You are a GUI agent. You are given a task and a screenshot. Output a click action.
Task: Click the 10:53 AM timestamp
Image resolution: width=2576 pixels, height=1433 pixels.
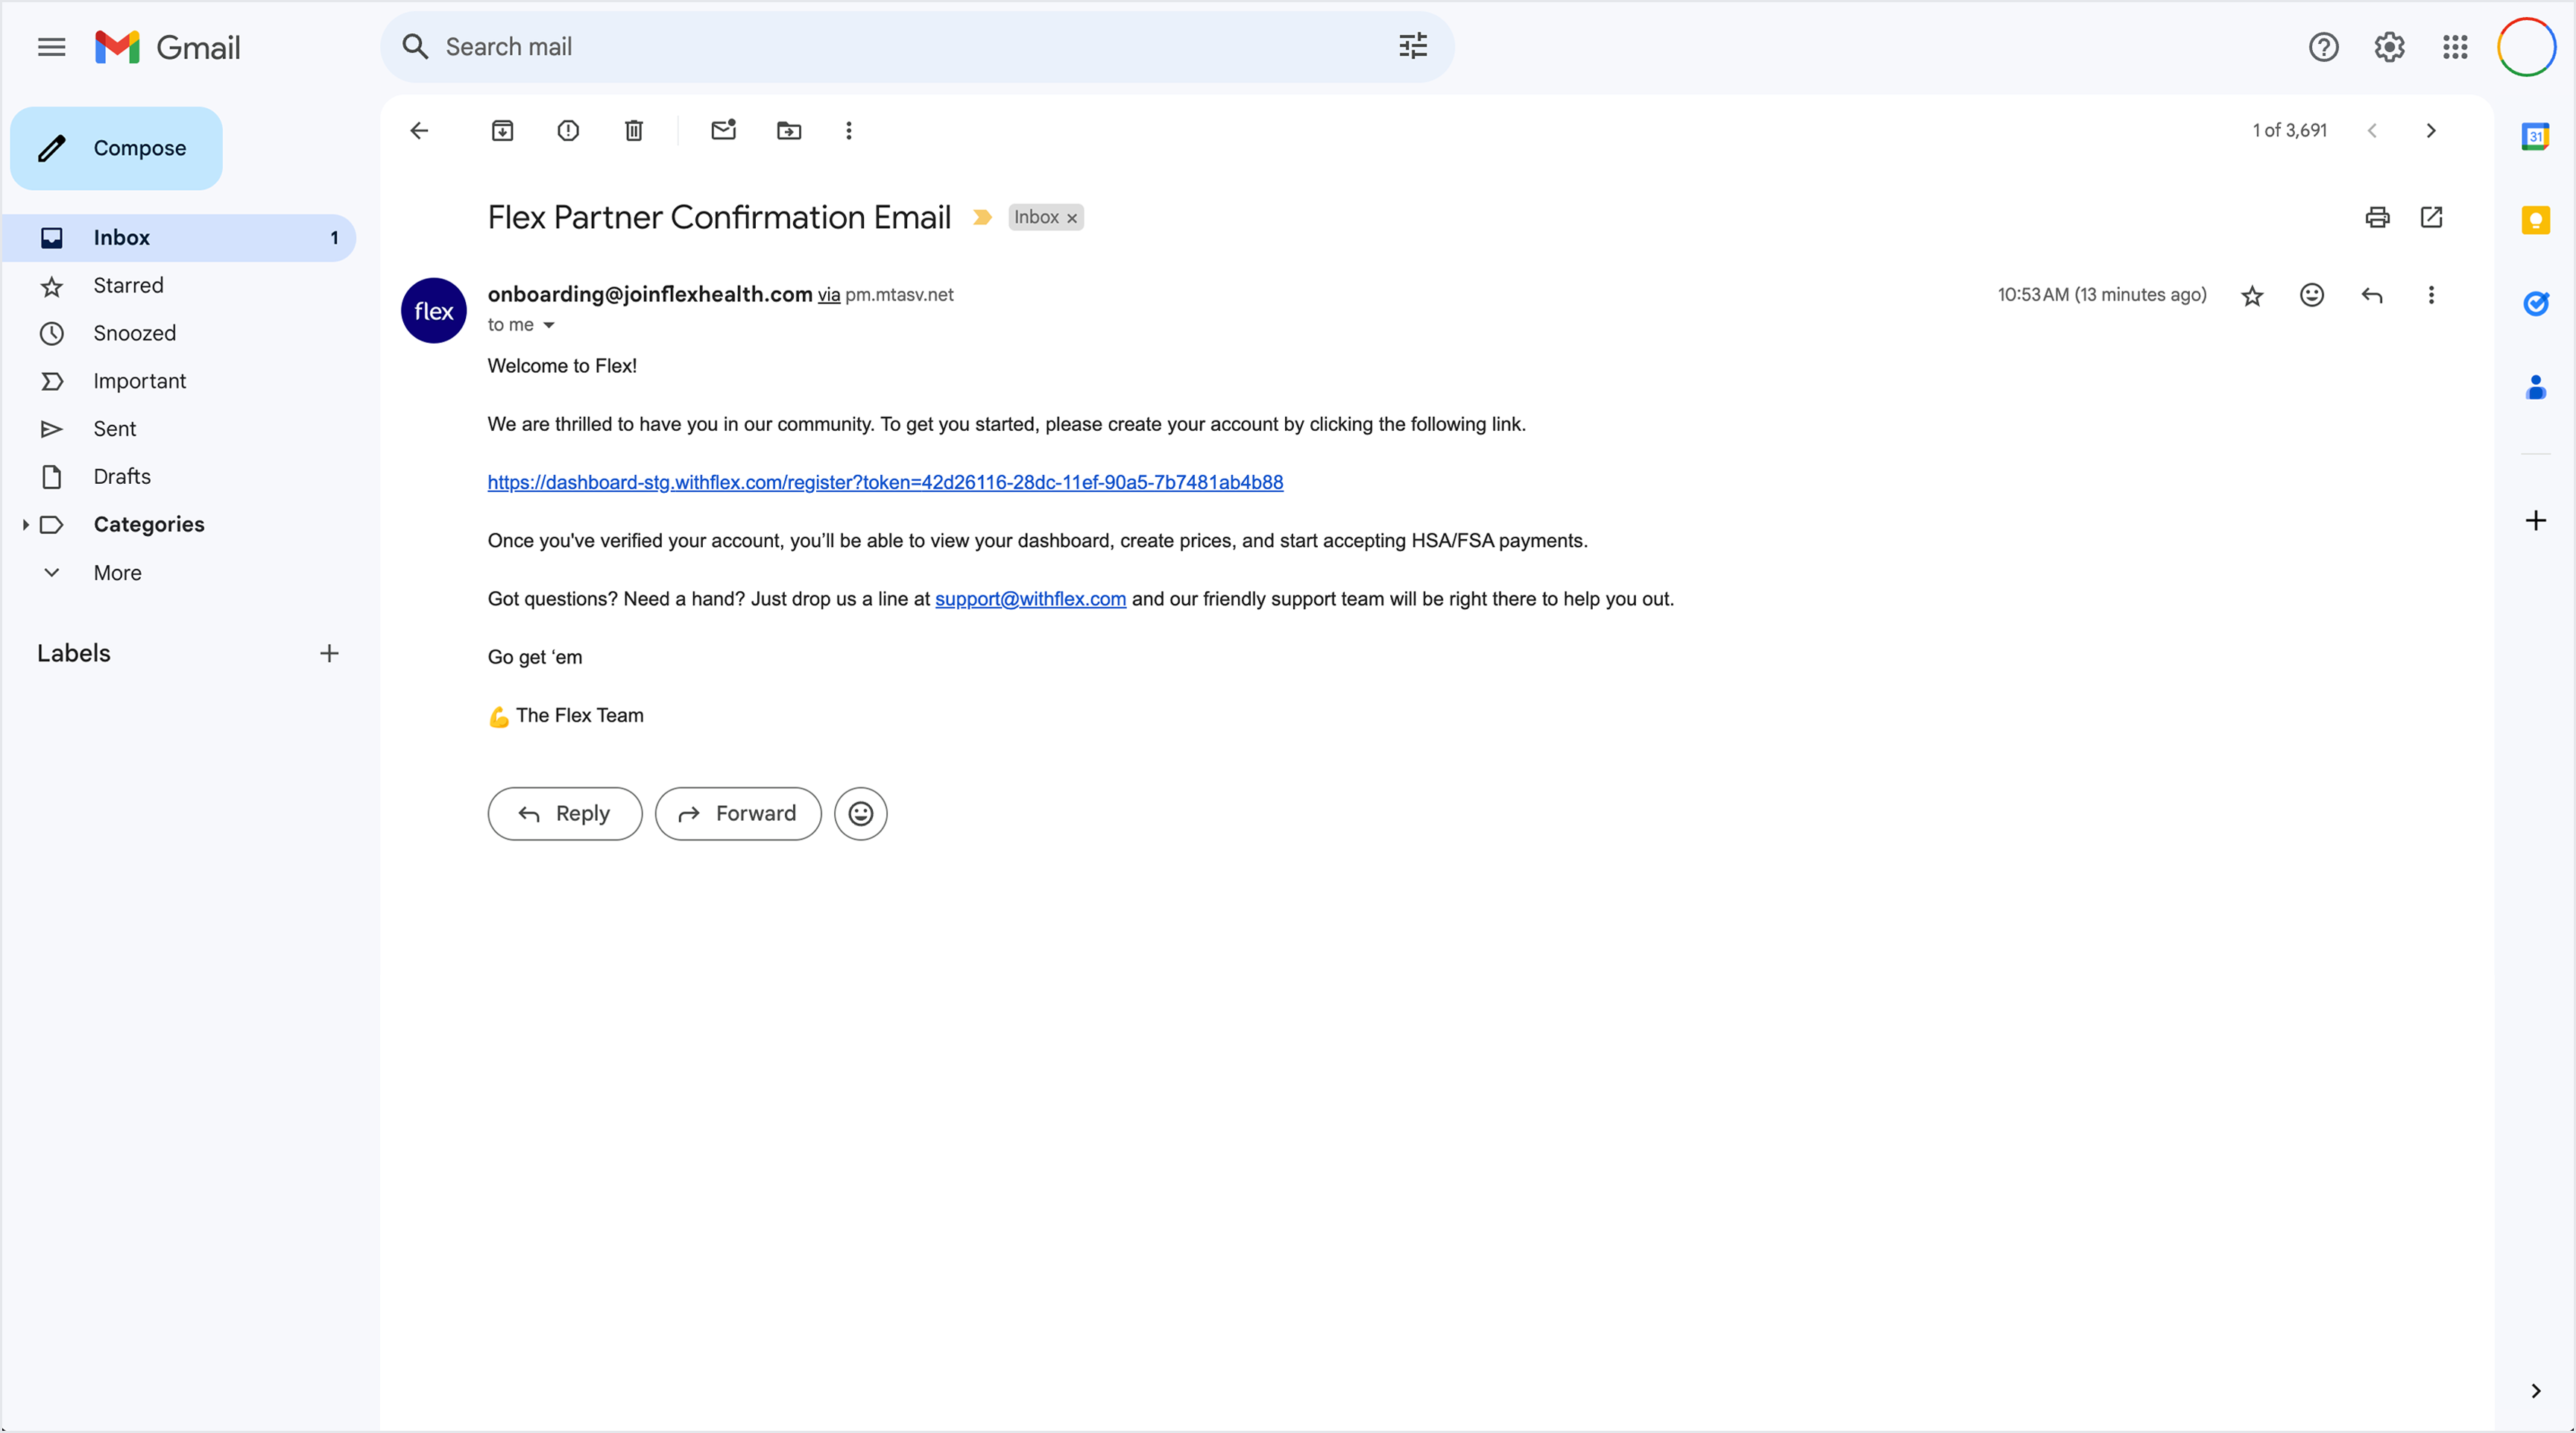click(2102, 295)
